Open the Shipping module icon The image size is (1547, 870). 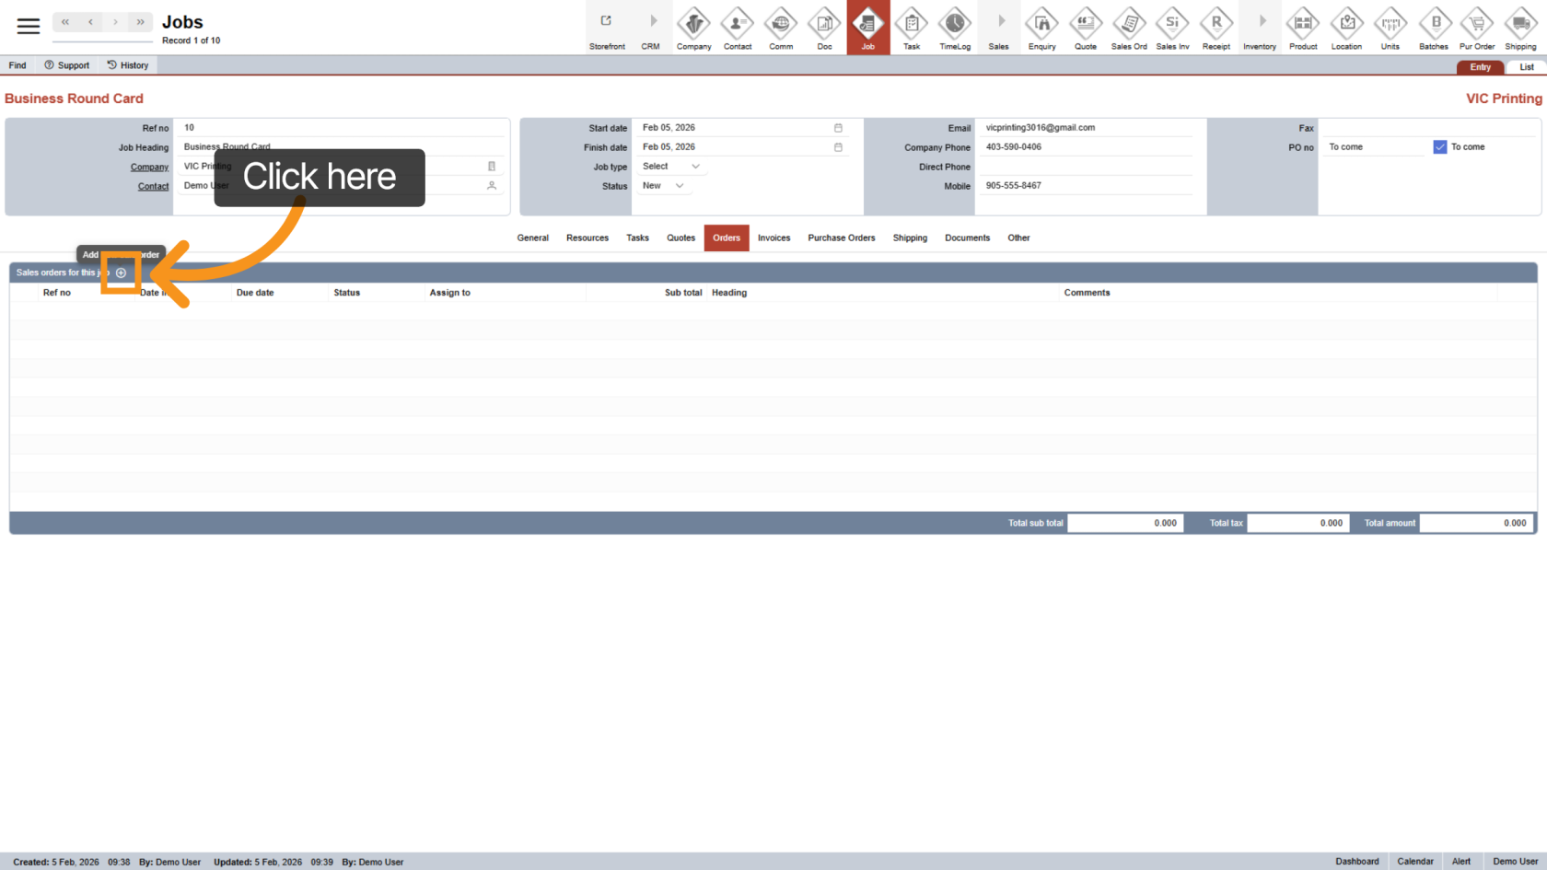[x=1519, y=28]
